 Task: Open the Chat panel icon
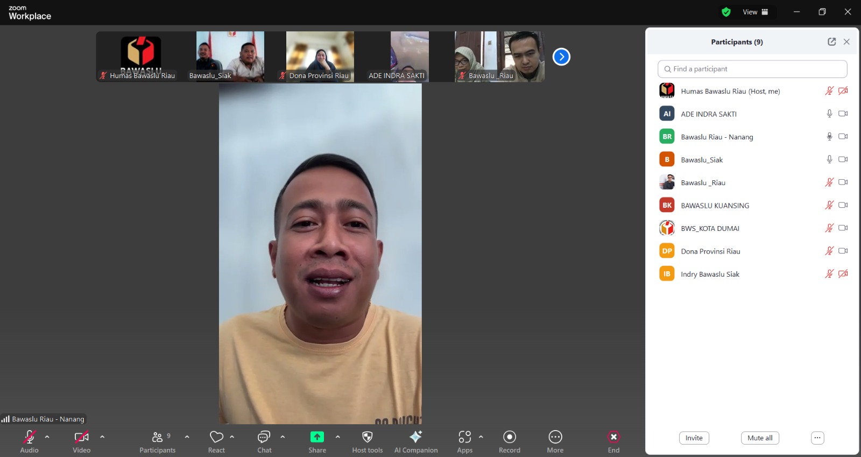pyautogui.click(x=264, y=437)
